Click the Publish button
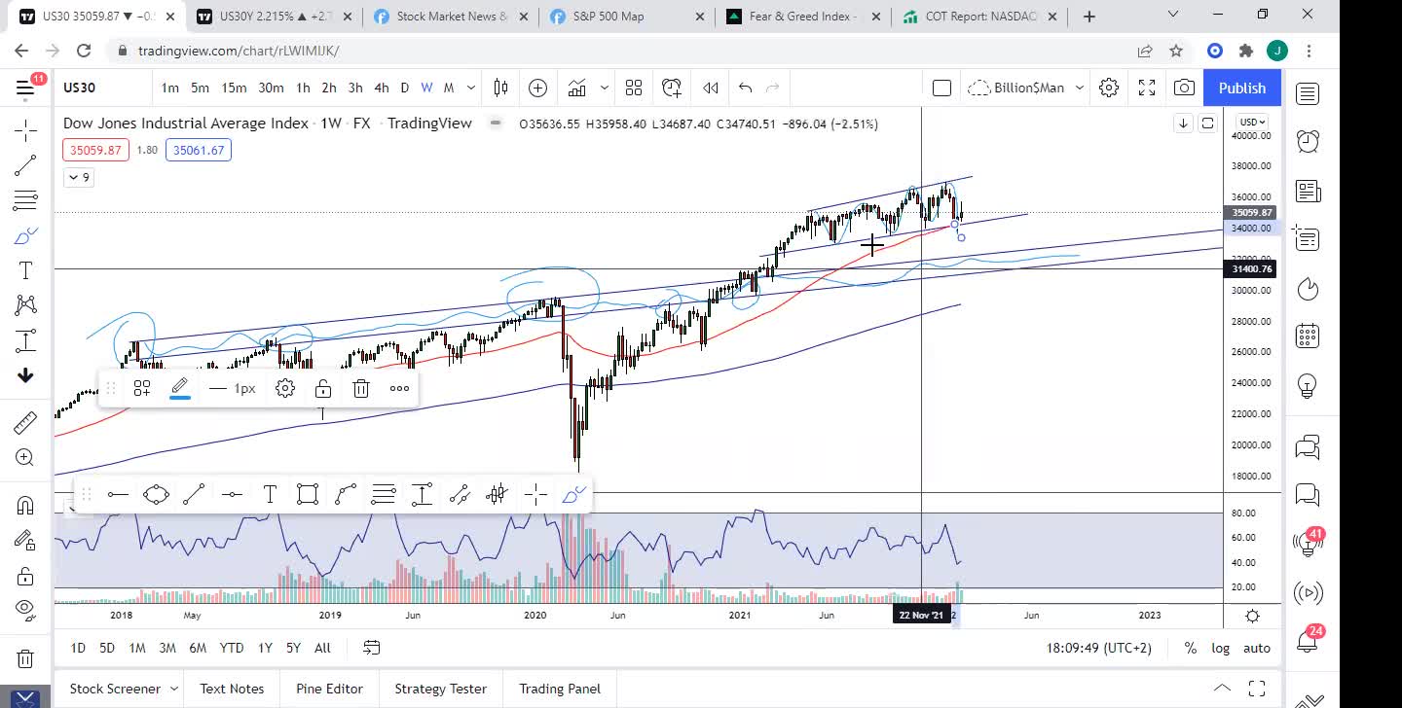The height and width of the screenshot is (708, 1402). click(x=1242, y=88)
